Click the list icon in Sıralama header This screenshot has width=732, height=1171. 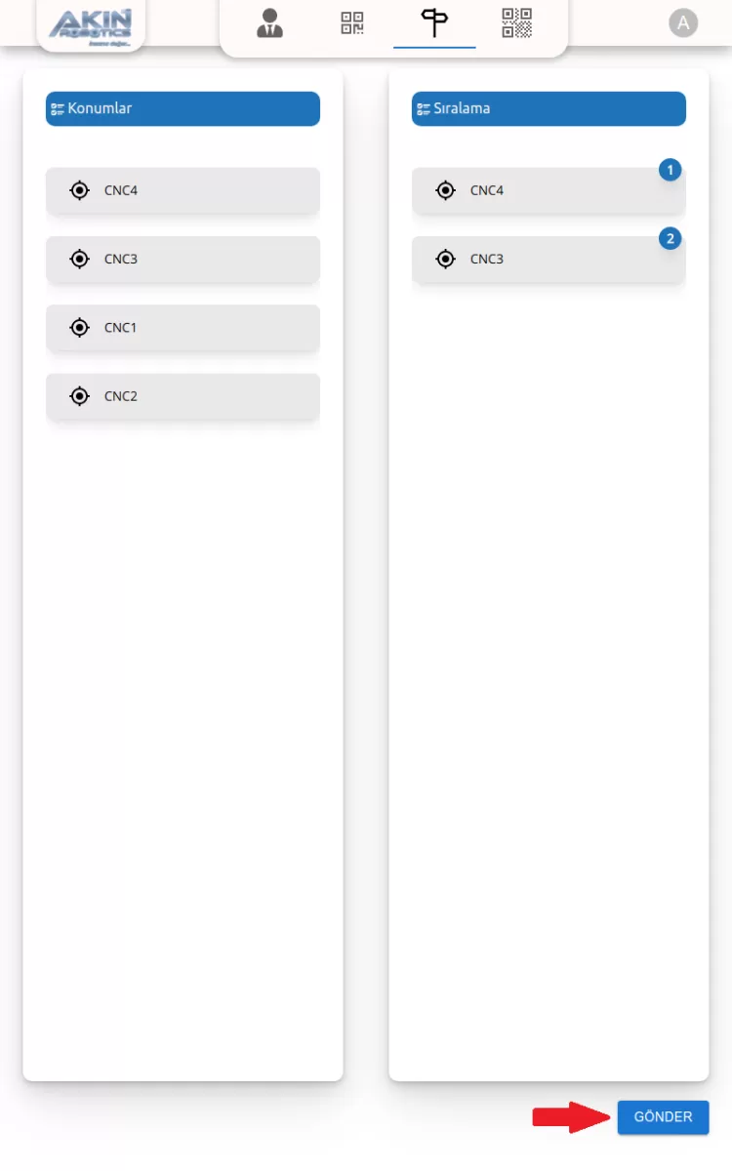point(424,108)
